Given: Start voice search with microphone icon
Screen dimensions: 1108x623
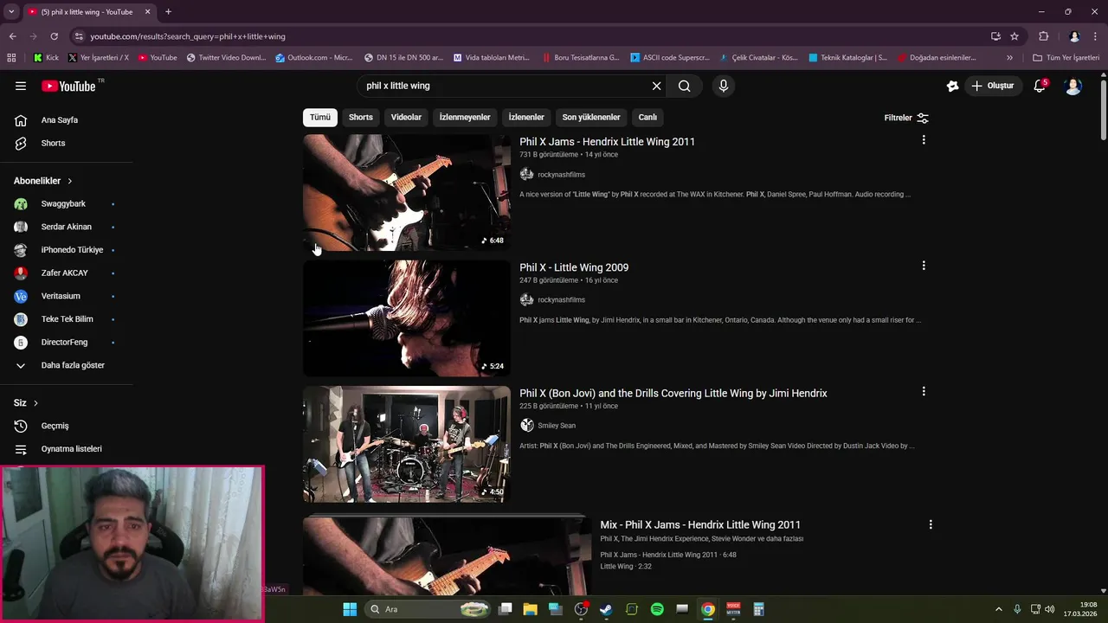Looking at the screenshot, I should 724,86.
